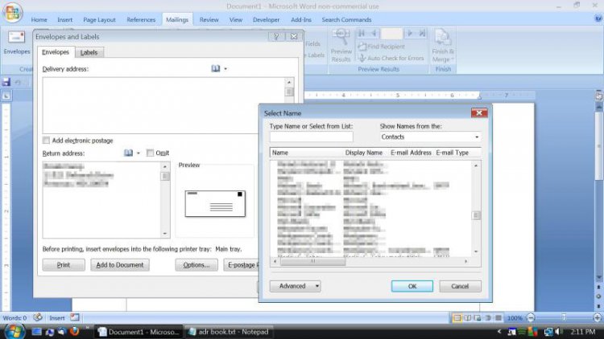Click the zoom in plus button
This screenshot has height=339, width=604.
click(598, 317)
